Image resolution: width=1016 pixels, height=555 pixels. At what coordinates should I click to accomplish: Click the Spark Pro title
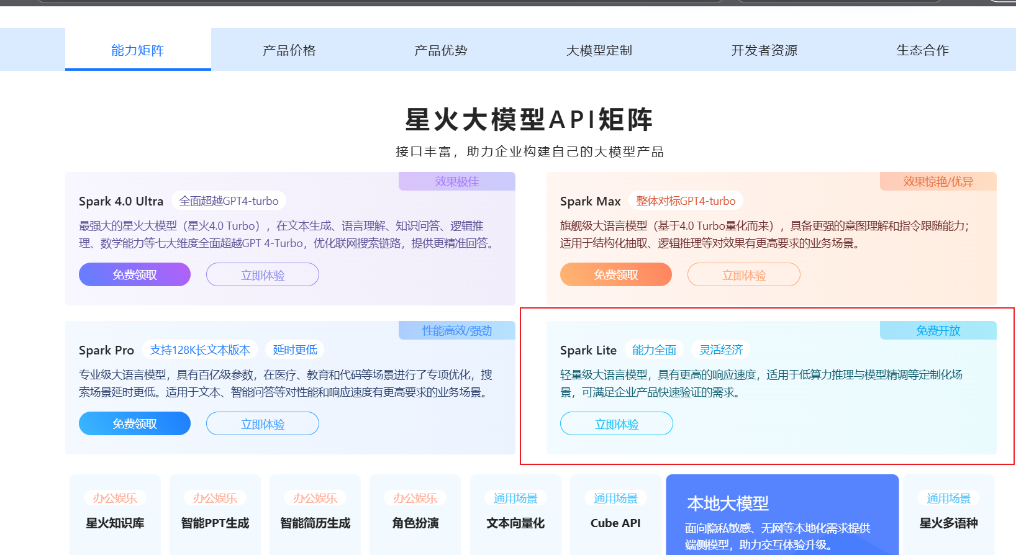pyautogui.click(x=106, y=350)
